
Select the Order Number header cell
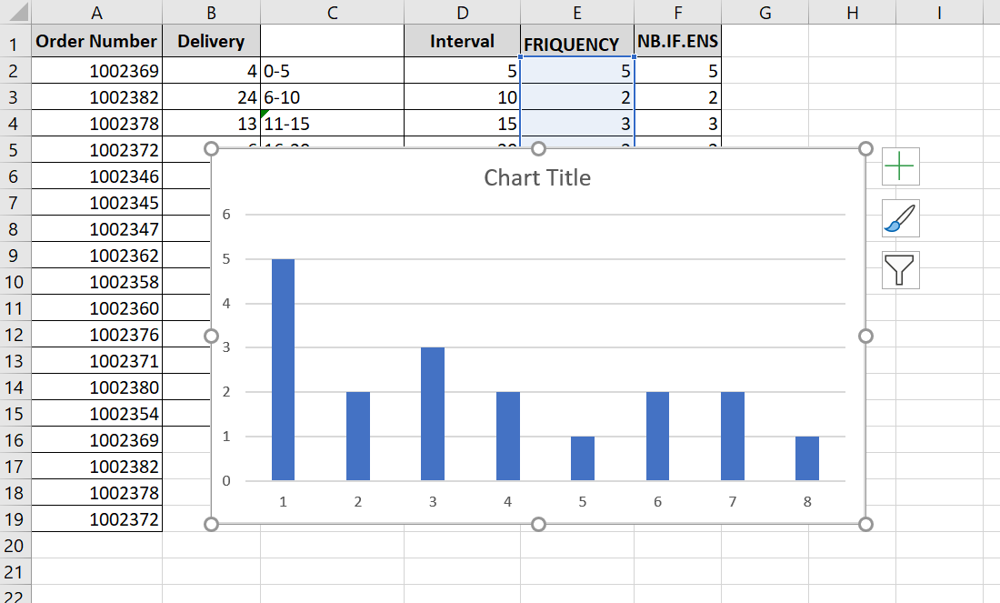(96, 41)
